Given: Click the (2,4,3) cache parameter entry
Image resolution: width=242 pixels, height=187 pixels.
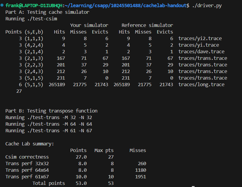Looking at the screenshot, I should [34, 72].
